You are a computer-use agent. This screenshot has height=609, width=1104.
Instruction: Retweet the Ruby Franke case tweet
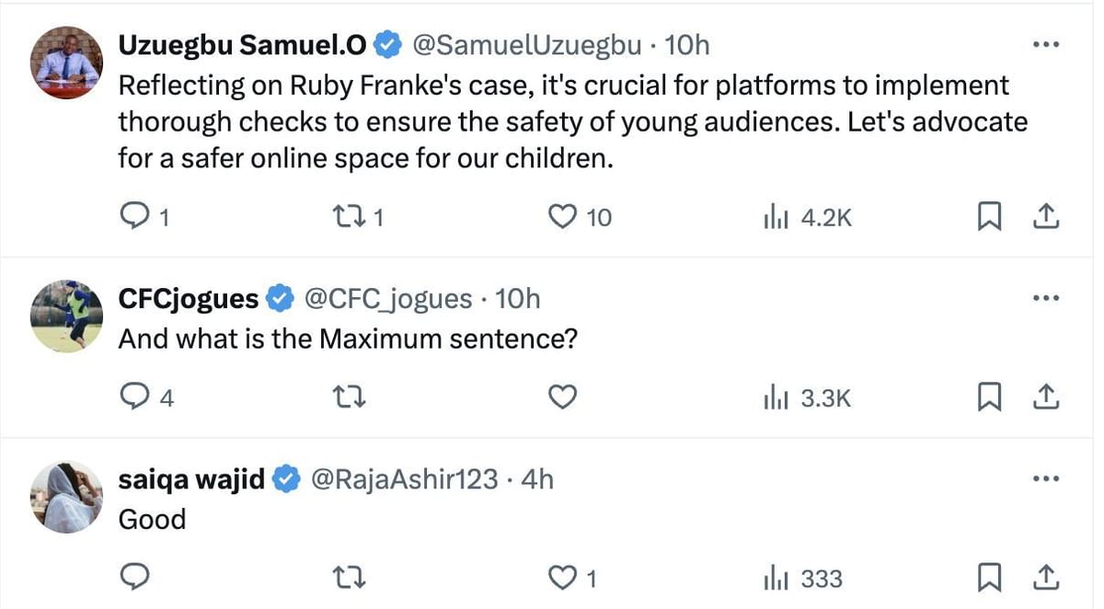coord(349,217)
